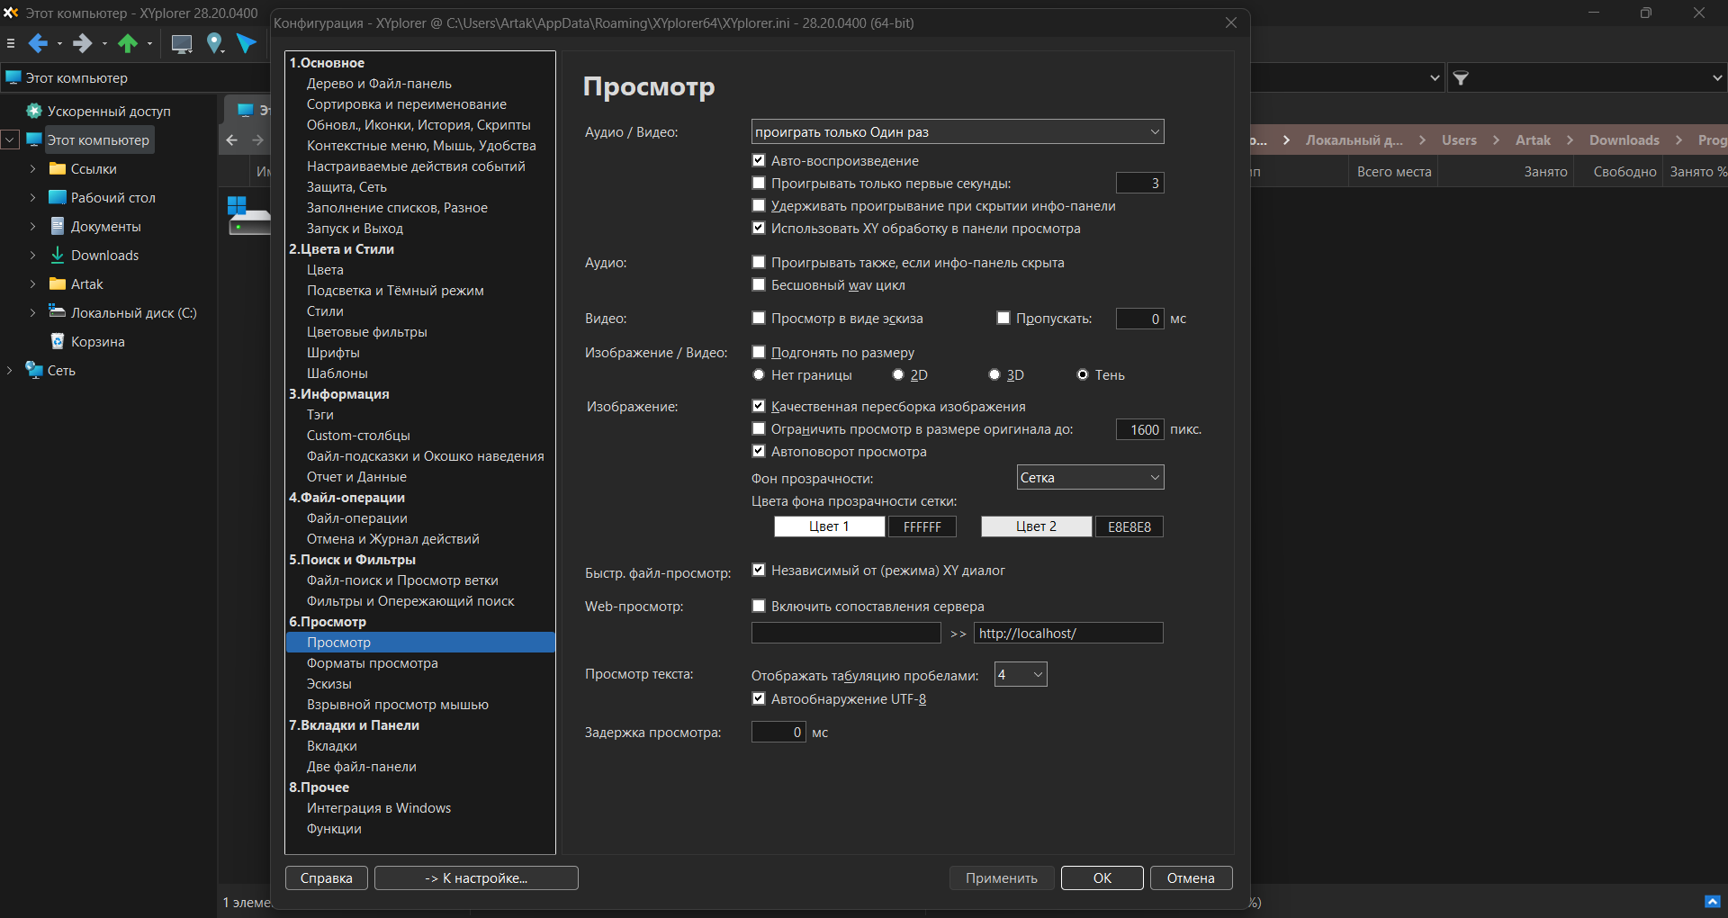The height and width of the screenshot is (918, 1728).
Task: Open the Аудио / Видео playback dropdown
Action: pos(957,132)
